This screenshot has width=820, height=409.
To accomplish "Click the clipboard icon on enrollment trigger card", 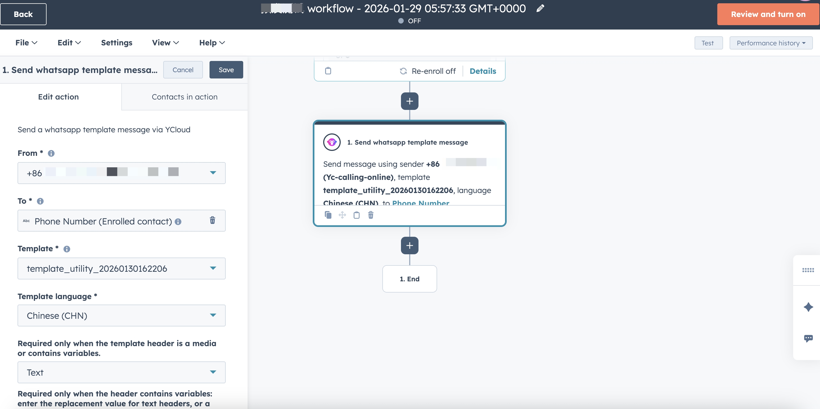I will point(328,71).
